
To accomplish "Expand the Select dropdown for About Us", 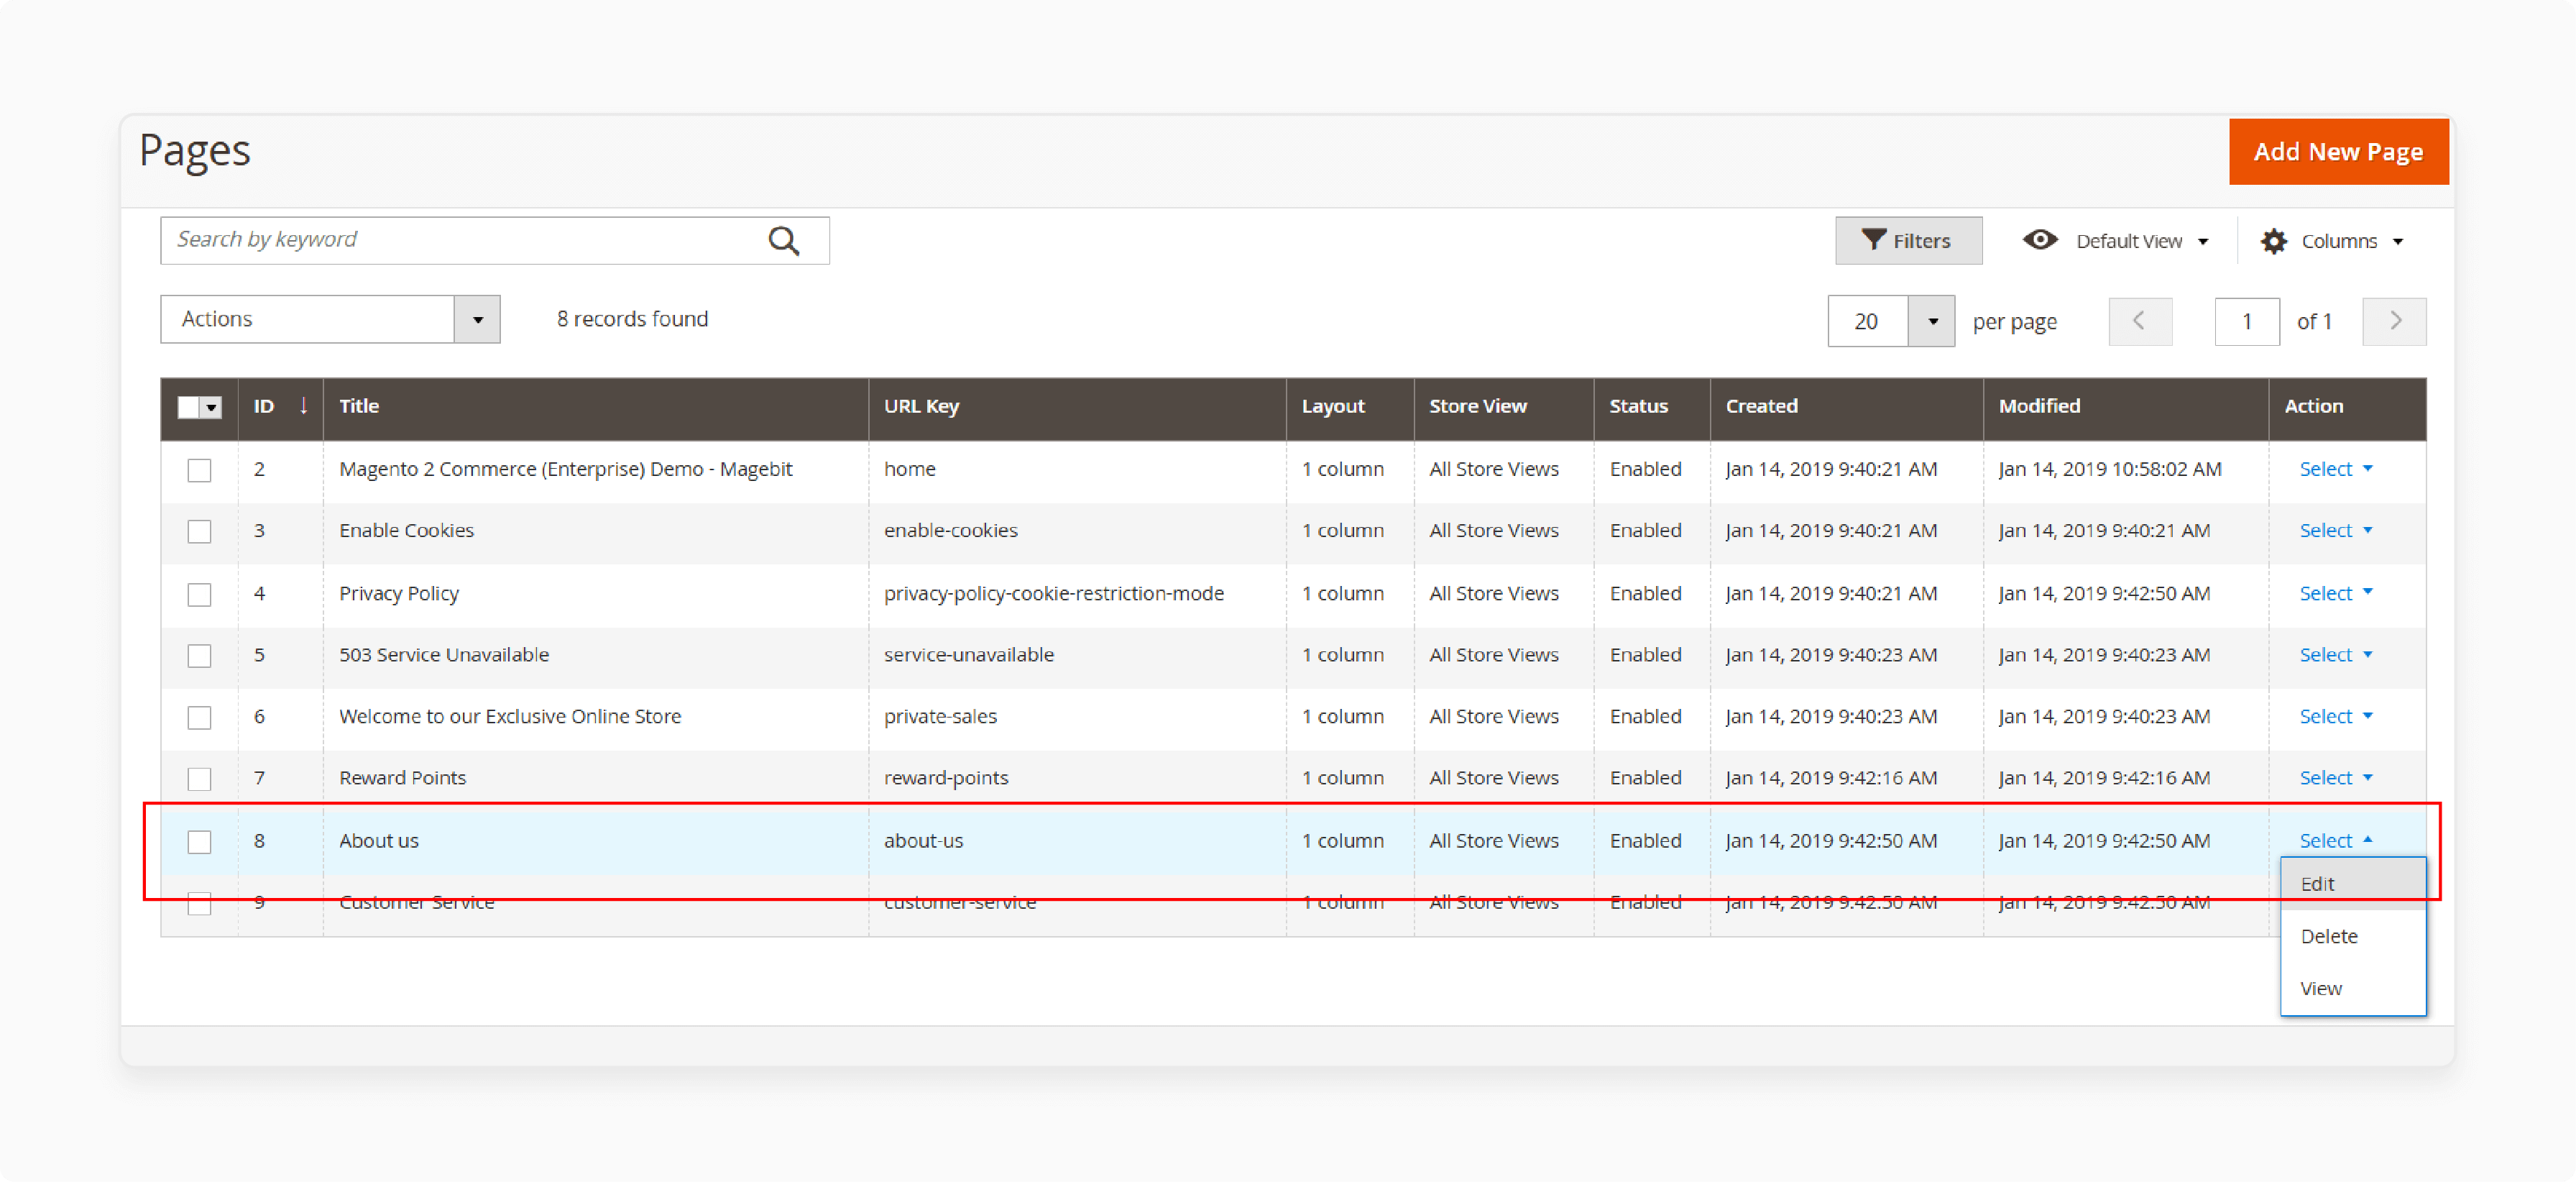I will [x=2333, y=840].
